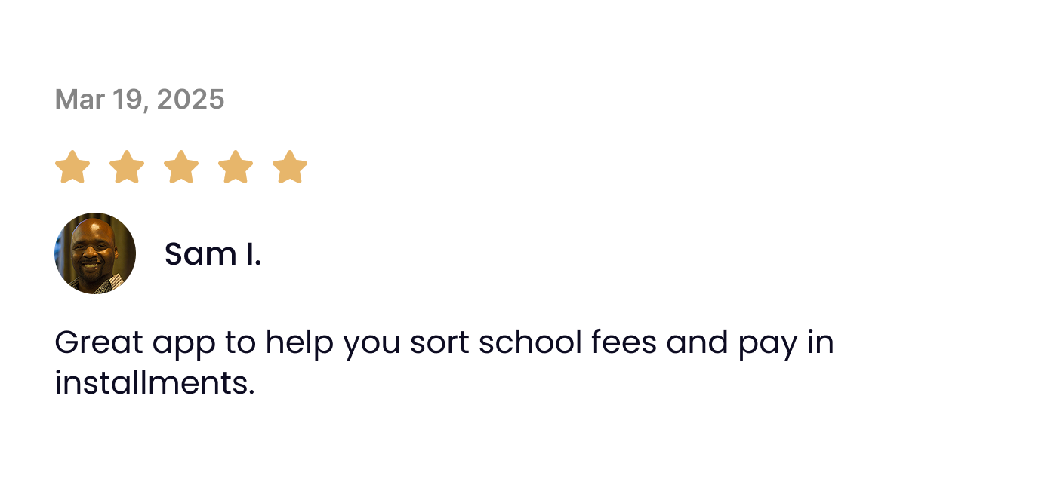Screen dimensions: 1051x491
Task: Click the year 2025 in the date
Action: tap(190, 99)
